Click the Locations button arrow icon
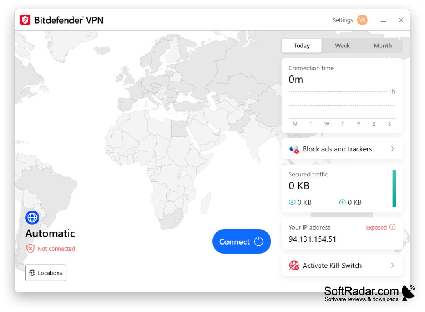 tap(32, 273)
